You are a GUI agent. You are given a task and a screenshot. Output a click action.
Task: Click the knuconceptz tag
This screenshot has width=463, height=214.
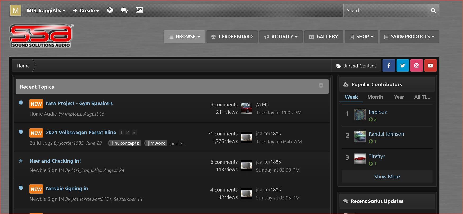point(125,143)
